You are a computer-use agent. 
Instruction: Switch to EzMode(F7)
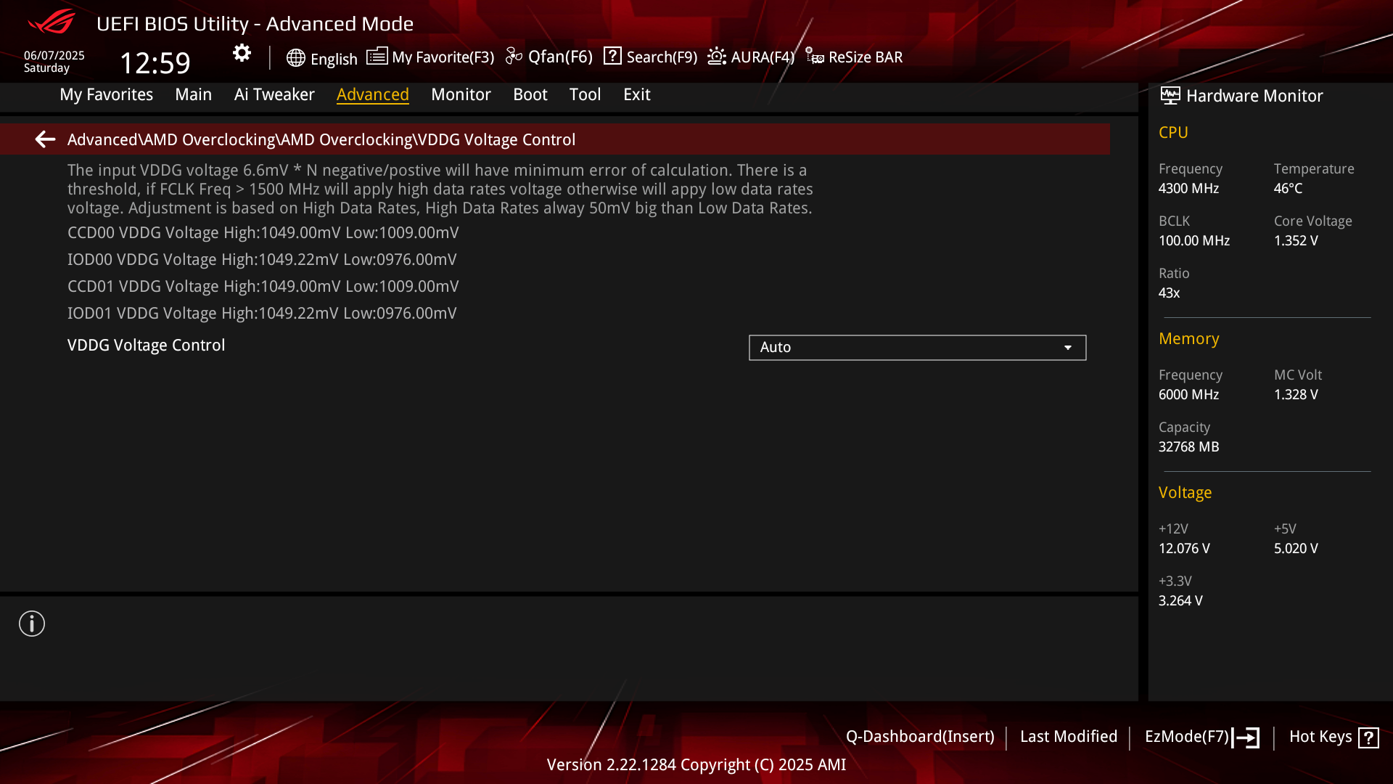(x=1187, y=737)
